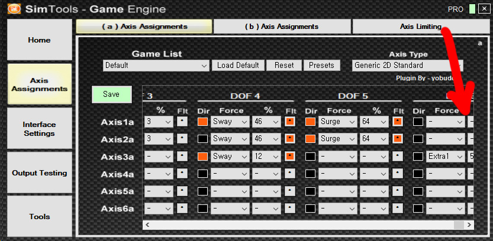Click the SimTools logo icon
The width and height of the screenshot is (493, 241).
click(x=14, y=8)
